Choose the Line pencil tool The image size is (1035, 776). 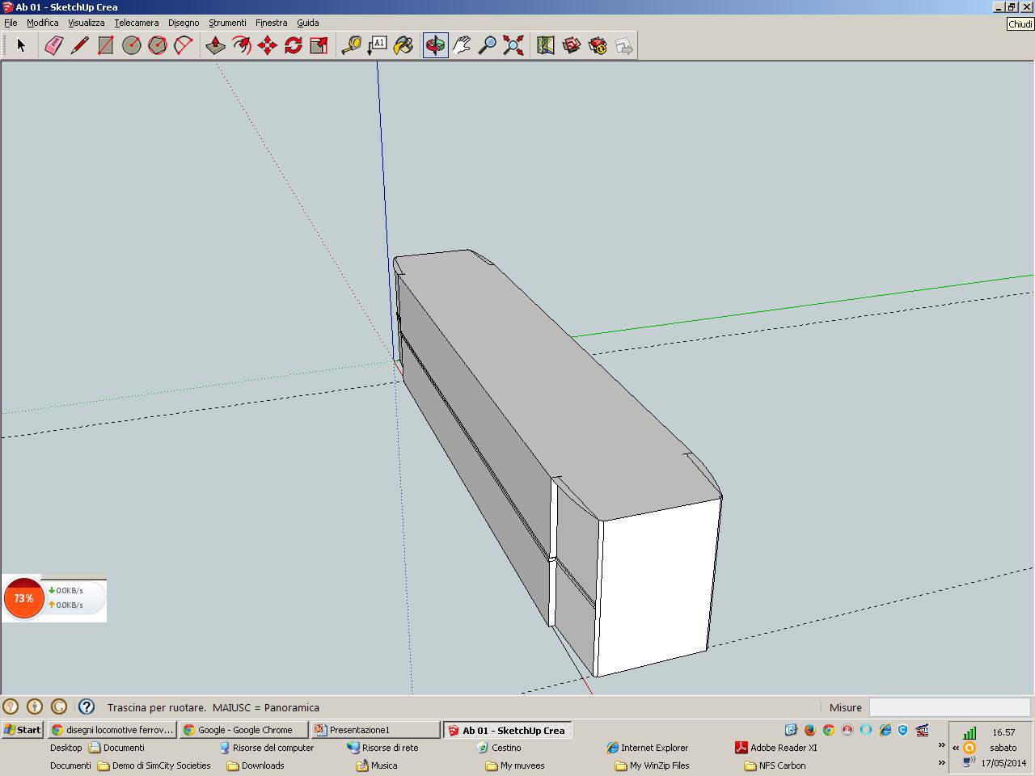pos(79,45)
